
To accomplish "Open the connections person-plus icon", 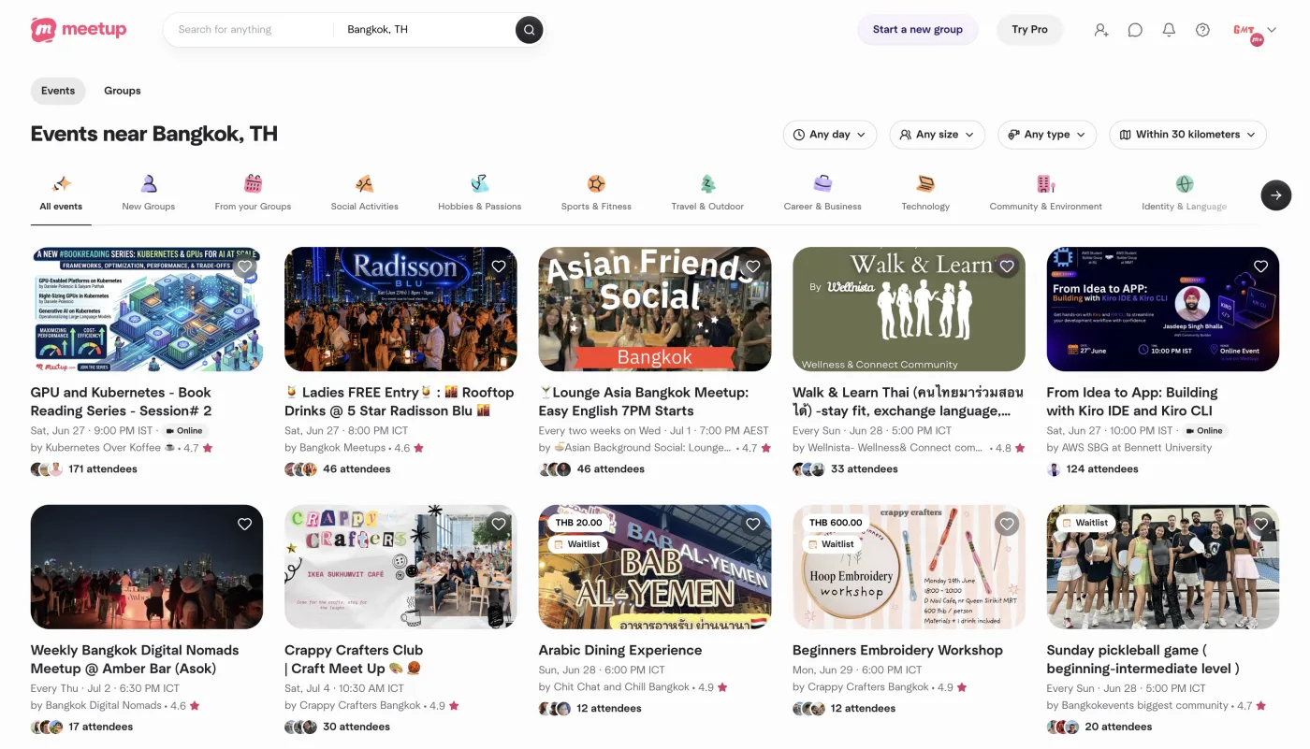I will 1101,30.
